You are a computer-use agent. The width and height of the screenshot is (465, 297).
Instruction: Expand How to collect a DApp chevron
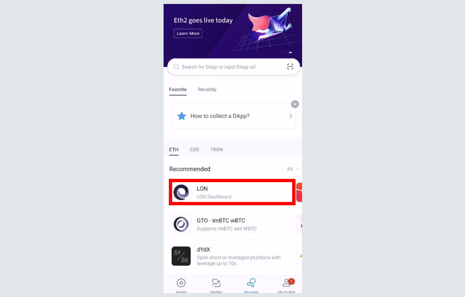click(x=291, y=116)
